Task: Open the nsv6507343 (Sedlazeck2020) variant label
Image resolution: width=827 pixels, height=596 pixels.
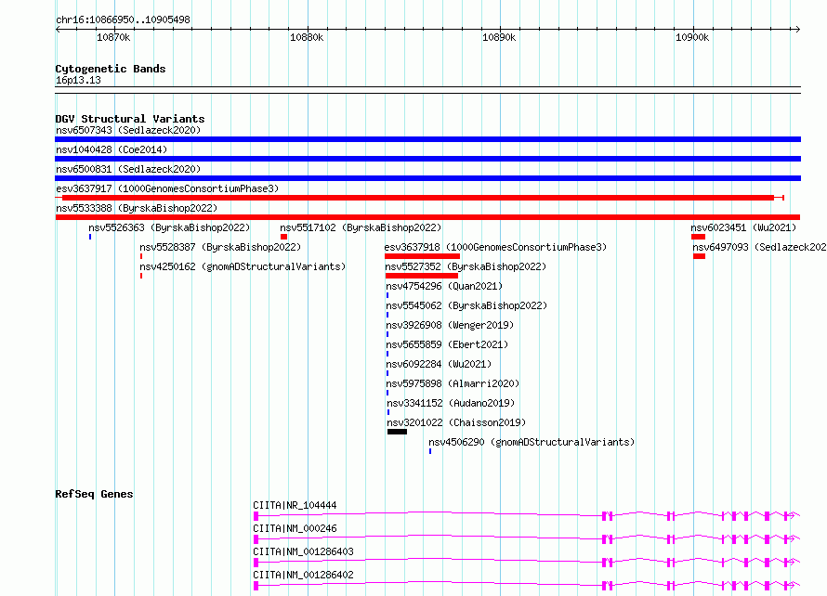Action: (x=128, y=130)
